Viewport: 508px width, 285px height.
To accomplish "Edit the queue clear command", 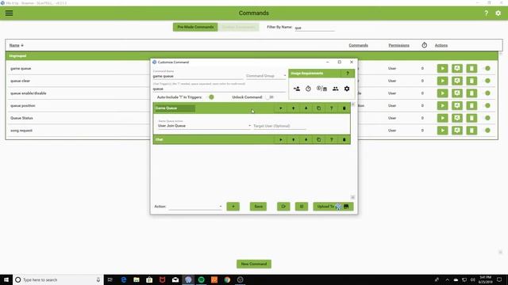I will 457,81.
